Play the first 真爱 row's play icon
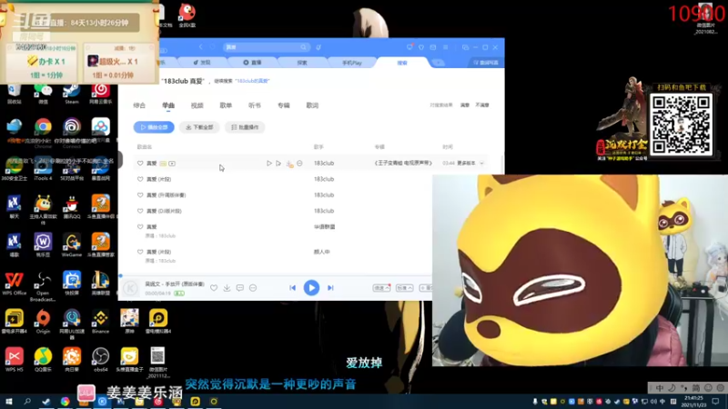 pyautogui.click(x=268, y=164)
